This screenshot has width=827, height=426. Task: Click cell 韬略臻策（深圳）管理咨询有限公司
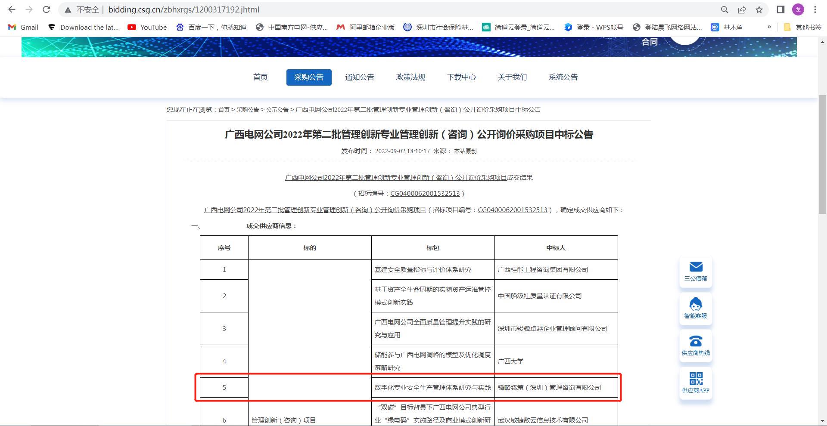pos(556,388)
